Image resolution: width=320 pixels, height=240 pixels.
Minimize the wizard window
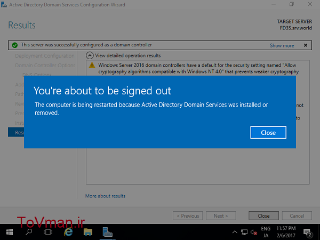pos(274,4)
